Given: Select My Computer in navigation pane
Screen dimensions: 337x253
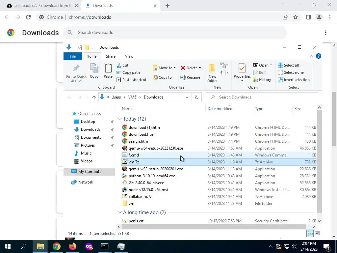Looking at the screenshot, I should coord(89,171).
